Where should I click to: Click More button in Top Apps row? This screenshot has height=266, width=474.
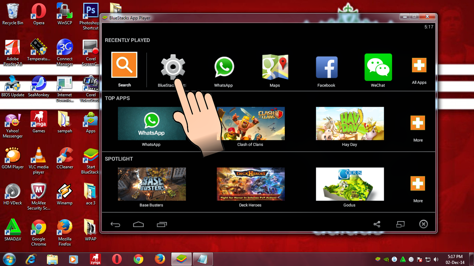click(418, 123)
